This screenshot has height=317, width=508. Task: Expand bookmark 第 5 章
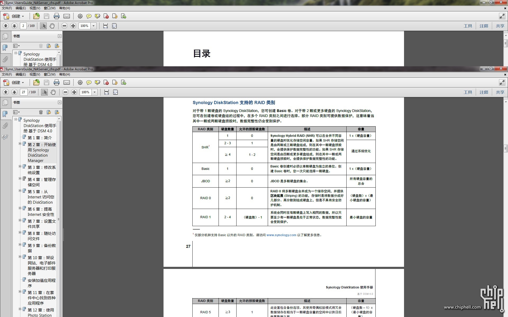click(20, 191)
